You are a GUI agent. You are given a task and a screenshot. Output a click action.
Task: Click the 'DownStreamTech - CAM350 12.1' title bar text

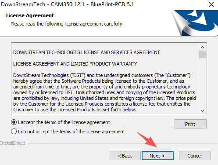(x=43, y=4)
